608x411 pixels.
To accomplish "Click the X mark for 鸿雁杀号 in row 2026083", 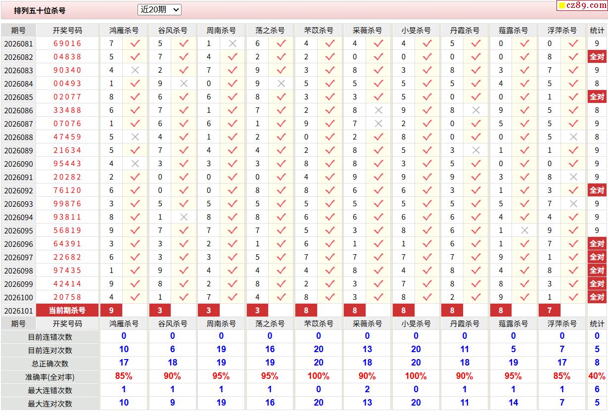I will pyautogui.click(x=135, y=70).
